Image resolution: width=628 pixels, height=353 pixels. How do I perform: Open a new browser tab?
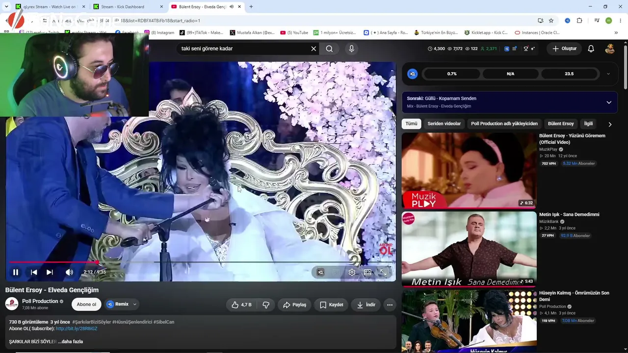[251, 7]
